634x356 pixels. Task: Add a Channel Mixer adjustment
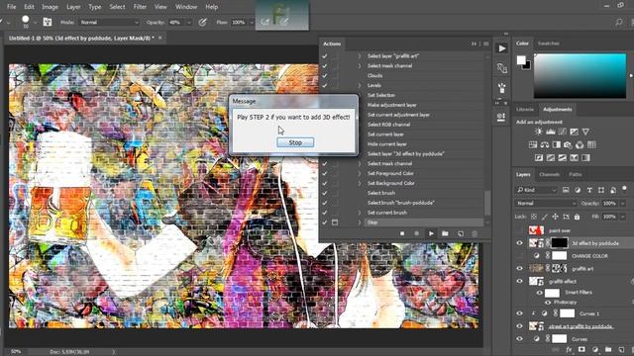click(x=580, y=144)
